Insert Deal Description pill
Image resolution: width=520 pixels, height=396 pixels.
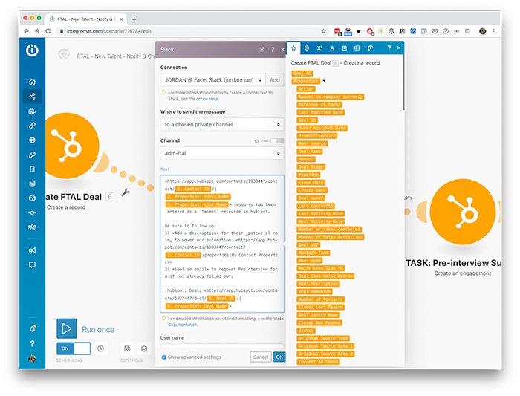tap(318, 284)
